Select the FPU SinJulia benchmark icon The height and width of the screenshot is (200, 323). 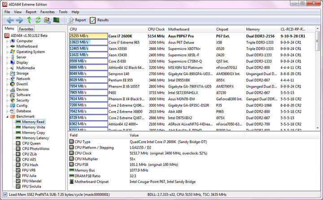(18, 187)
